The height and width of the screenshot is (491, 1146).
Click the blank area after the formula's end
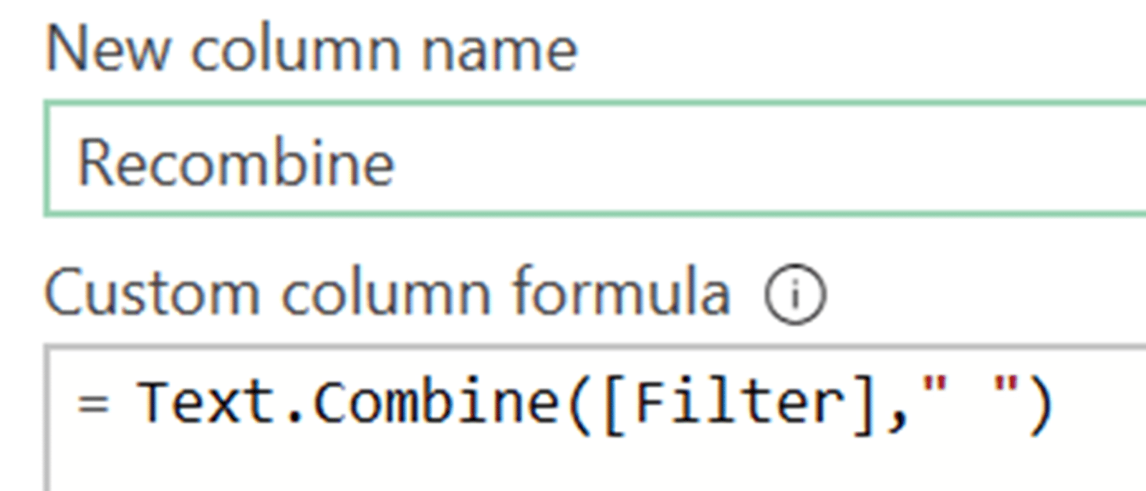pyautogui.click(x=1103, y=403)
